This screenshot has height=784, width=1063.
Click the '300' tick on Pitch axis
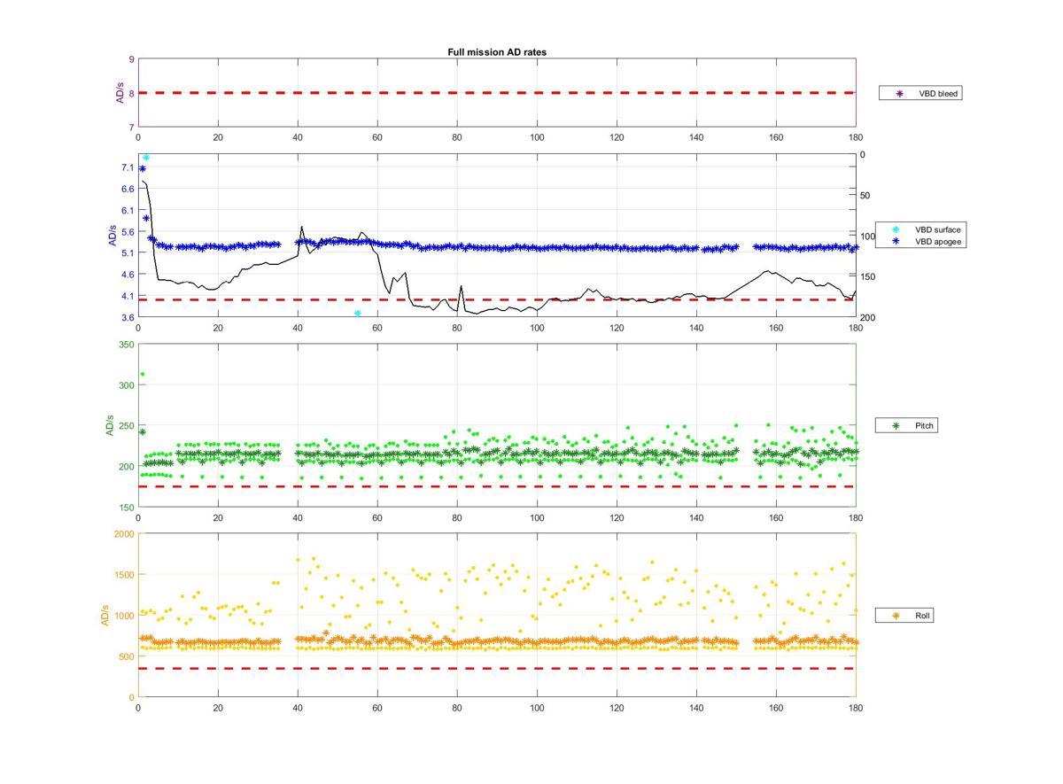tap(126, 385)
